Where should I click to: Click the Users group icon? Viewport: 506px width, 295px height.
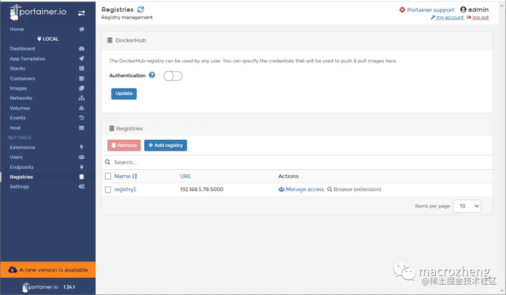coord(82,157)
